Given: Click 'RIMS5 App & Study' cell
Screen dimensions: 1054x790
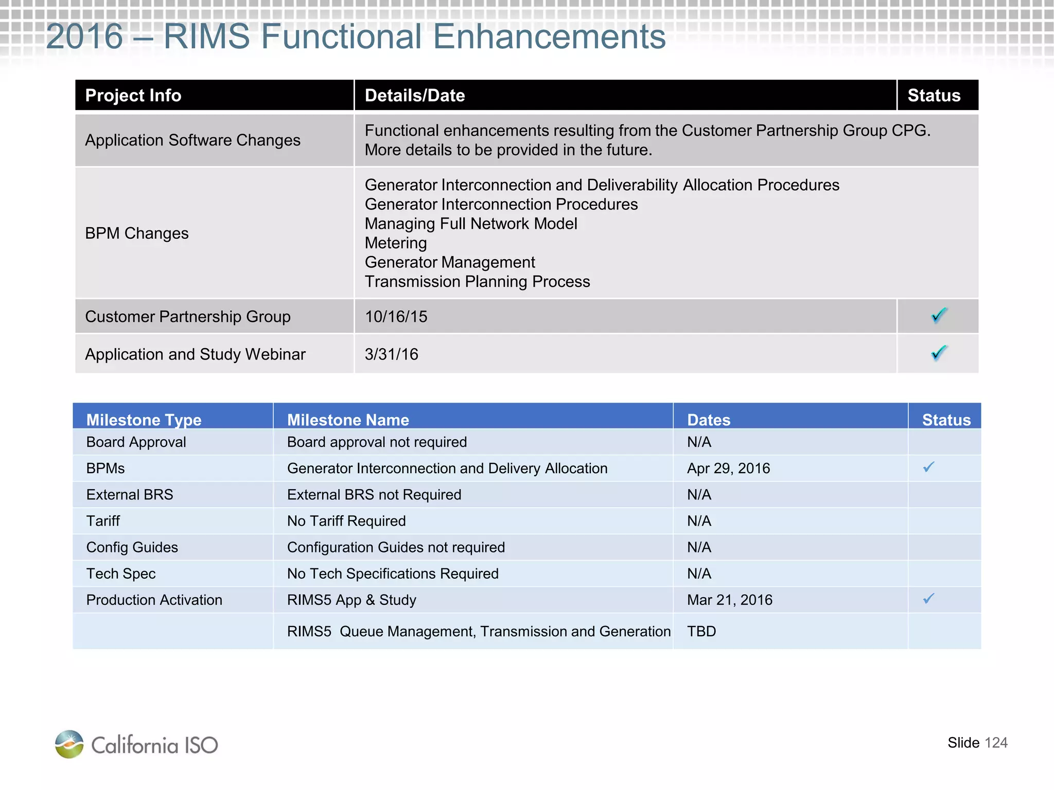Looking at the screenshot, I should 473,600.
